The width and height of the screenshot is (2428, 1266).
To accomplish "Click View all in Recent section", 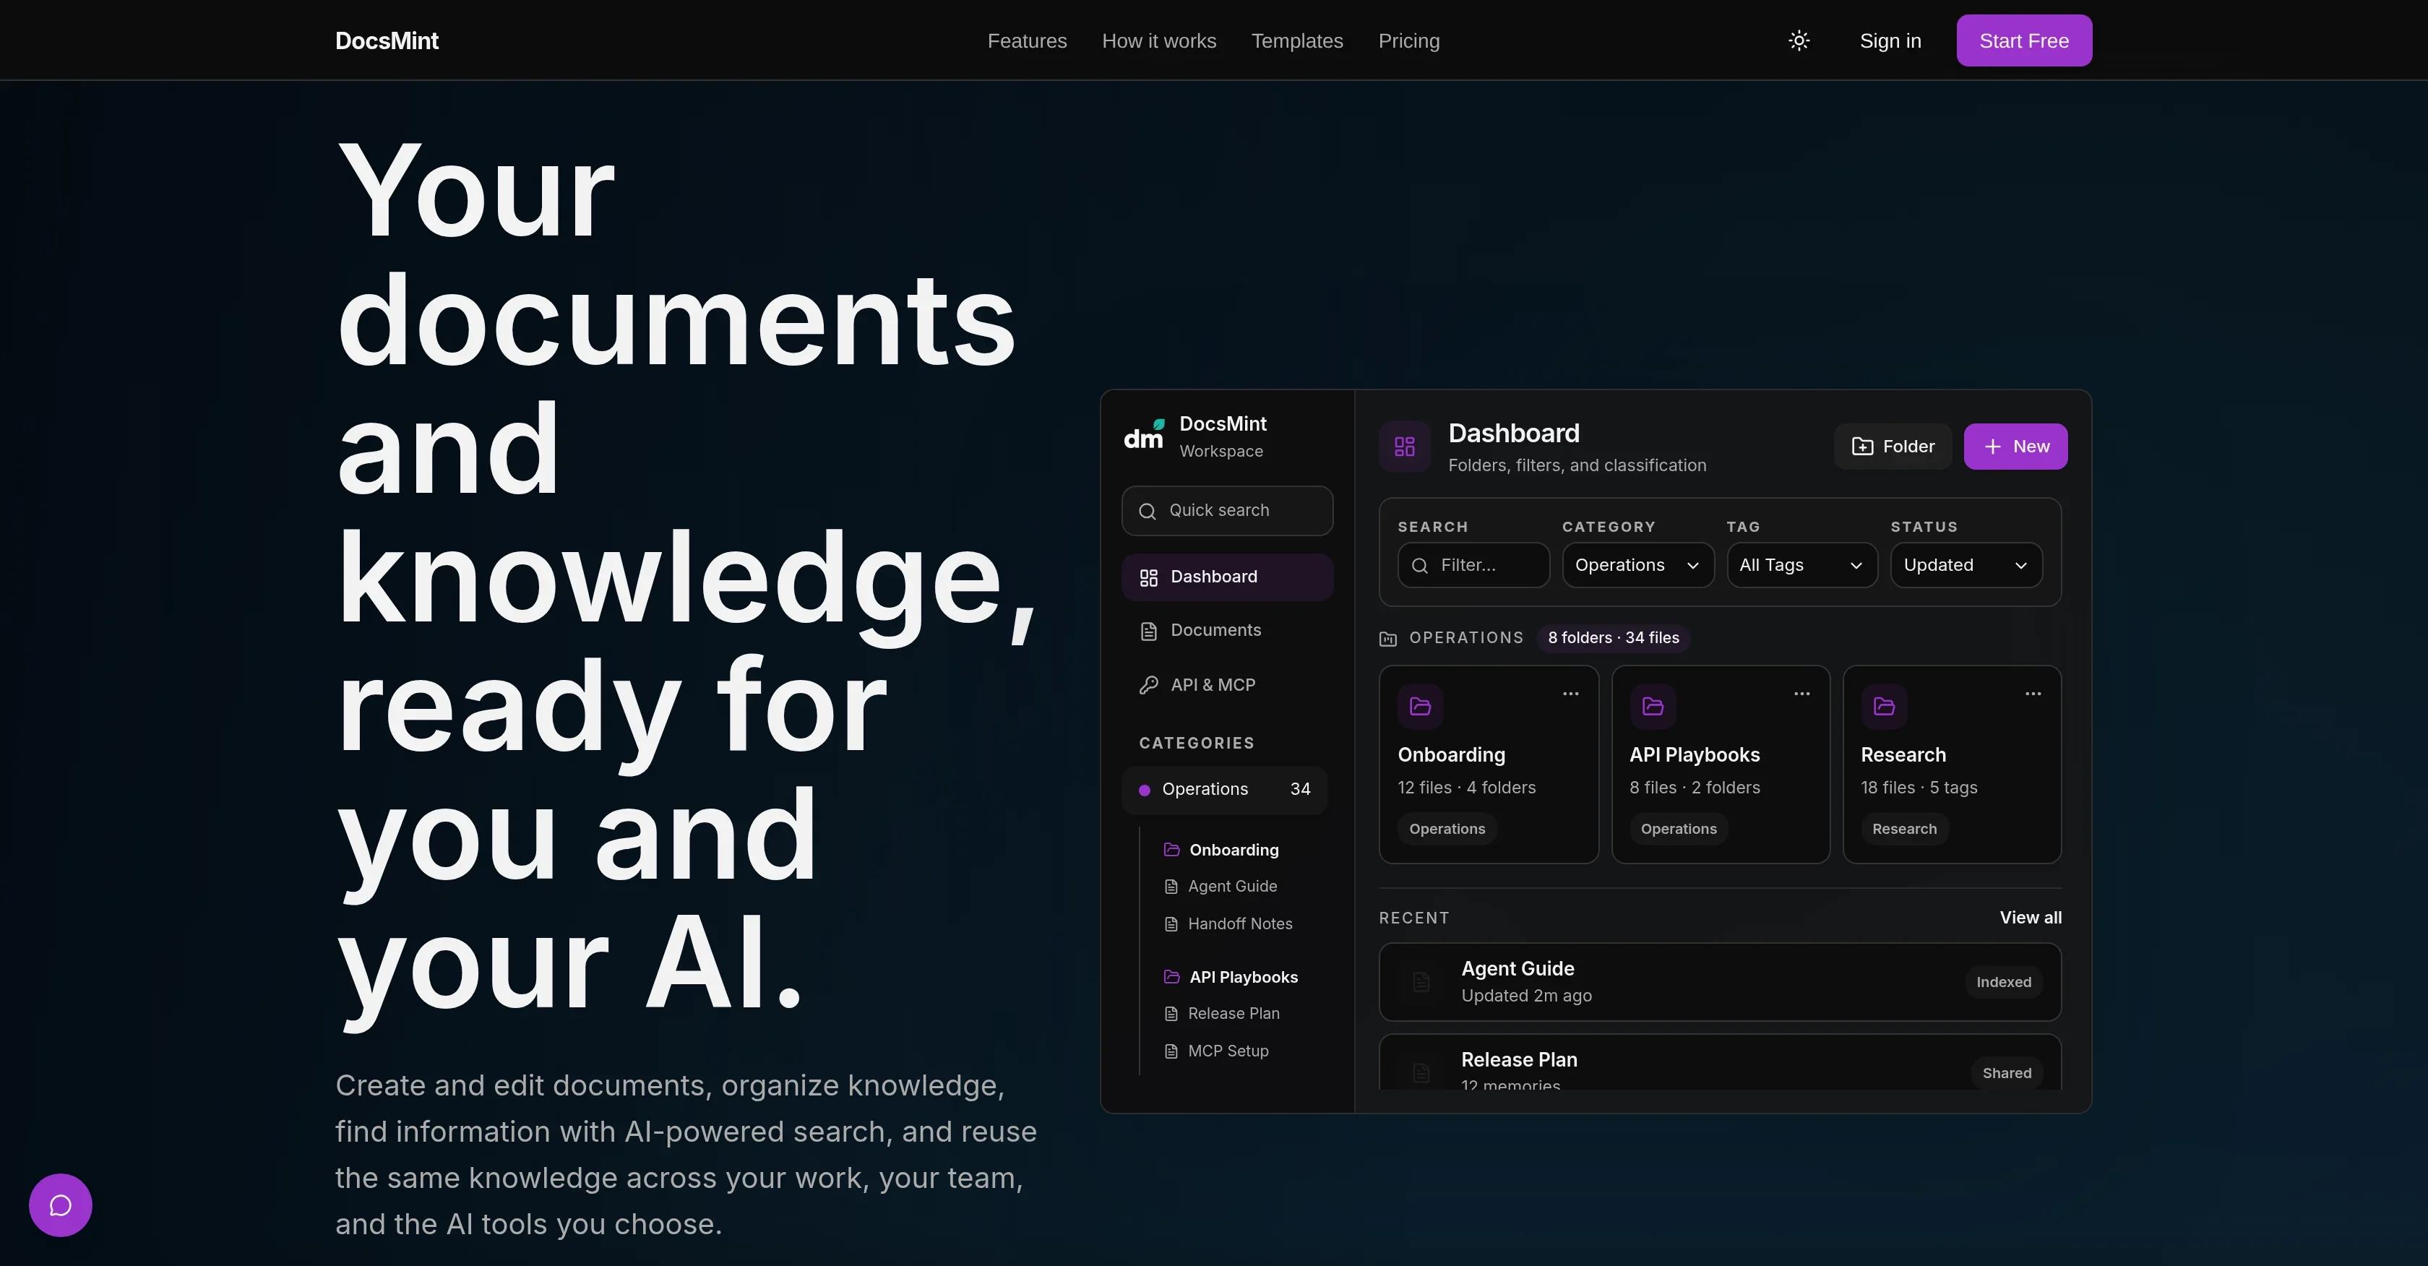I will point(2031,917).
